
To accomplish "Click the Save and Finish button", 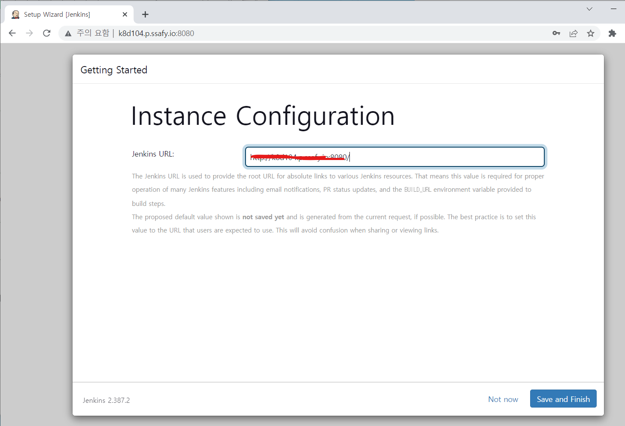I will tap(563, 399).
